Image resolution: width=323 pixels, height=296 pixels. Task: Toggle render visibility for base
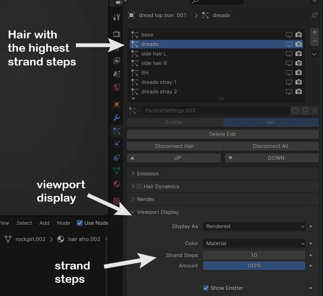(298, 35)
